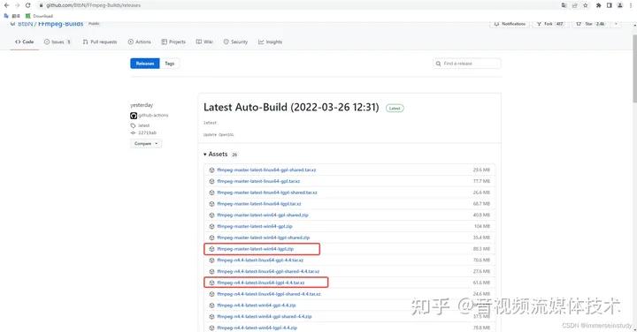Download ffmpeg-master-latest-win64-gpl.zip
This screenshot has height=332, width=637.
255,226
